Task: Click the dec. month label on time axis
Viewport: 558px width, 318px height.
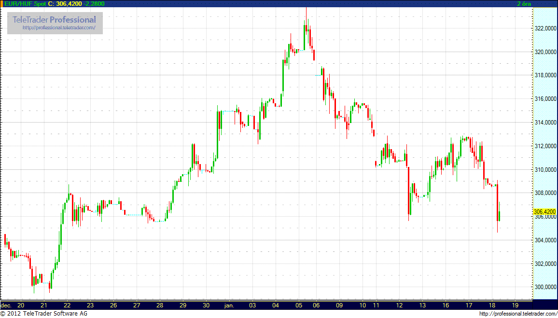Action: (7, 305)
